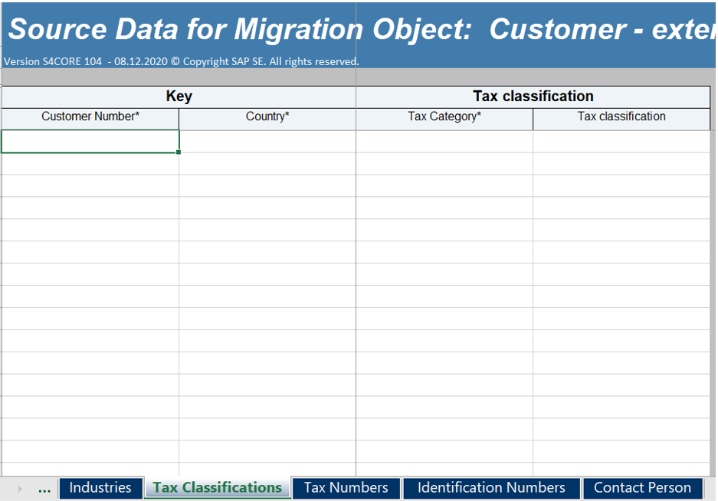The width and height of the screenshot is (718, 501).
Task: Click the fill handle of the selected cell
Action: (x=179, y=152)
